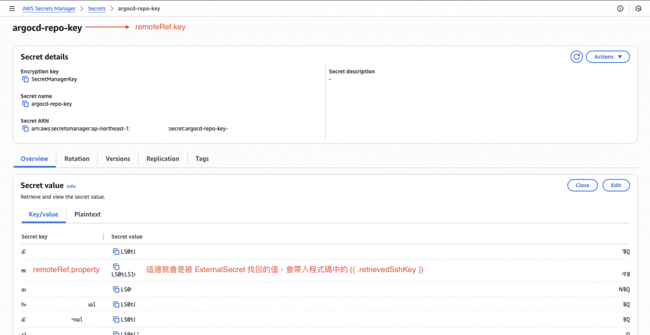This screenshot has width=650, height=335.
Task: Click the Secret key column header
Action: point(34,237)
